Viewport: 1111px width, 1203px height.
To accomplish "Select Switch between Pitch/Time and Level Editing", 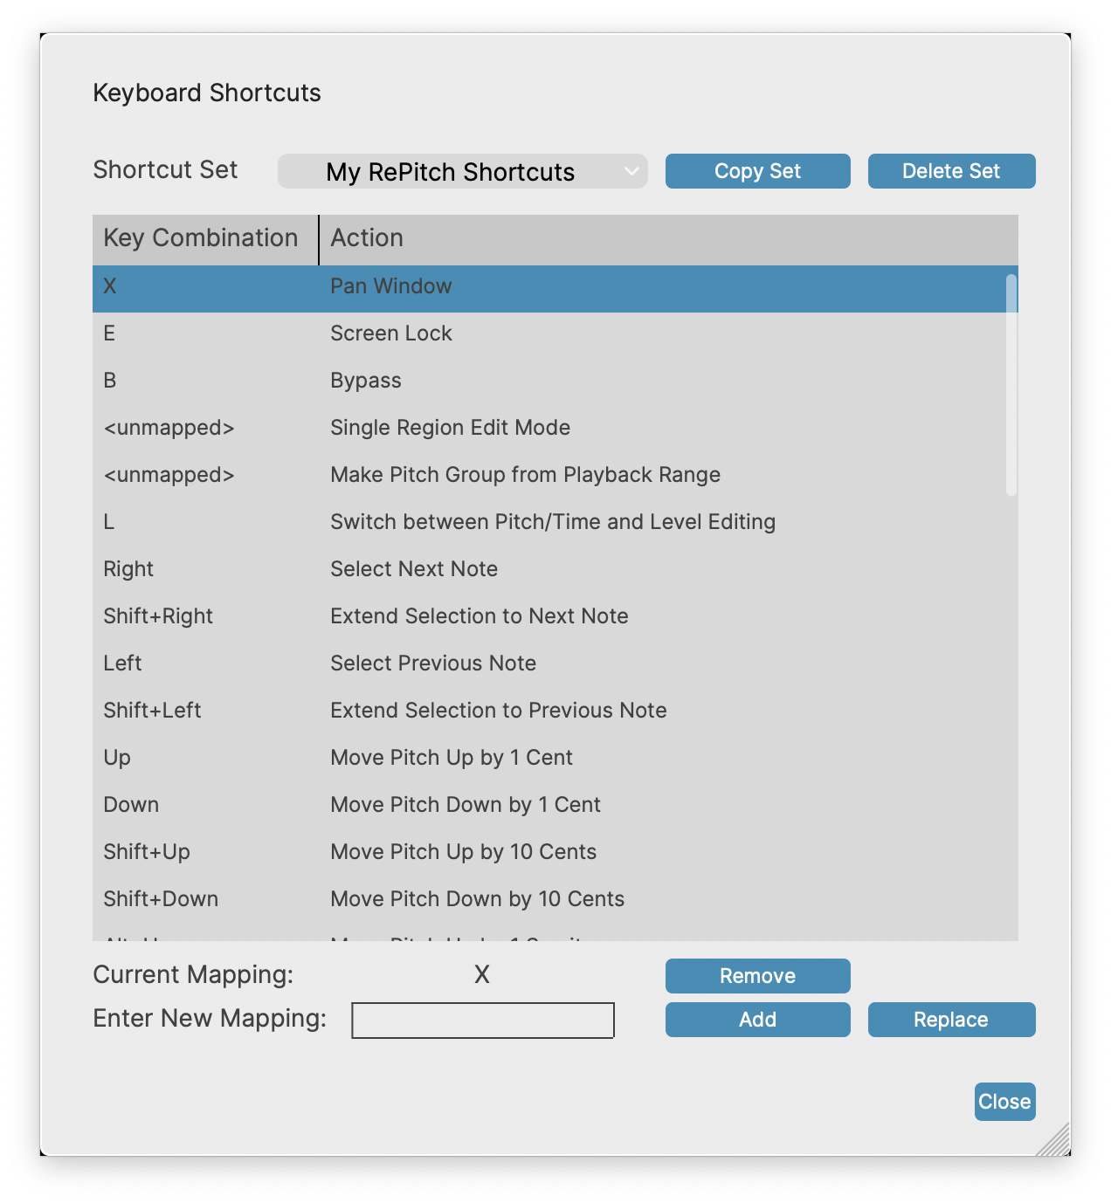I will (552, 522).
